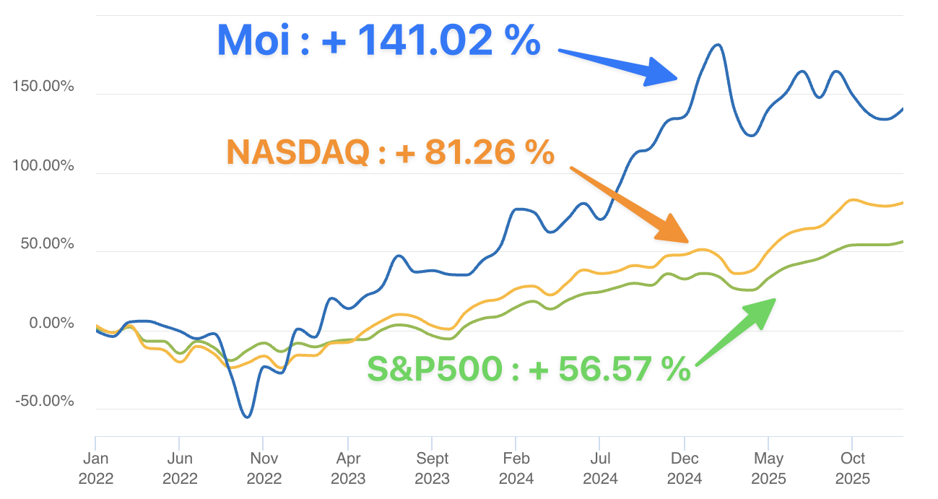Viewport: 938px width, 499px height.
Task: Click the 0.00% y-axis label
Action: pyautogui.click(x=49, y=323)
